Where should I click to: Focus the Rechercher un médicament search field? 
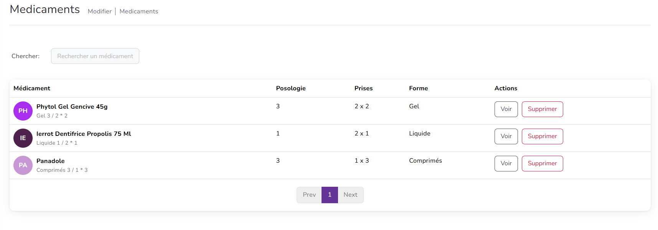(95, 56)
